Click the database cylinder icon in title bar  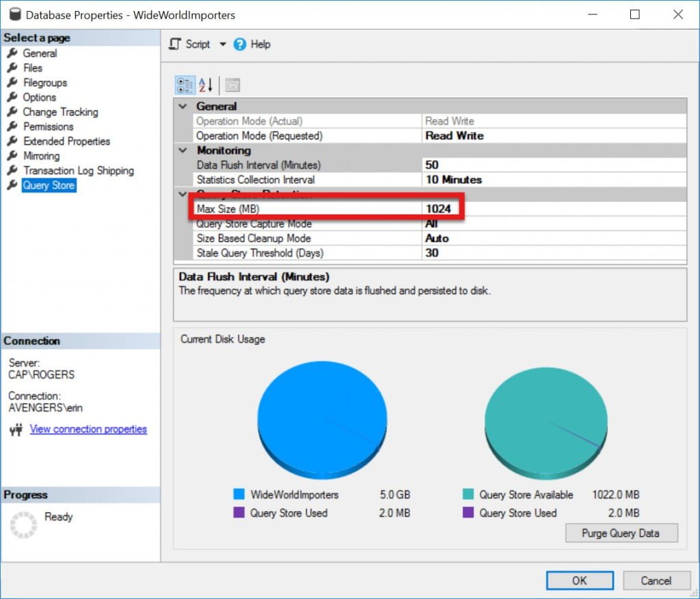15,14
